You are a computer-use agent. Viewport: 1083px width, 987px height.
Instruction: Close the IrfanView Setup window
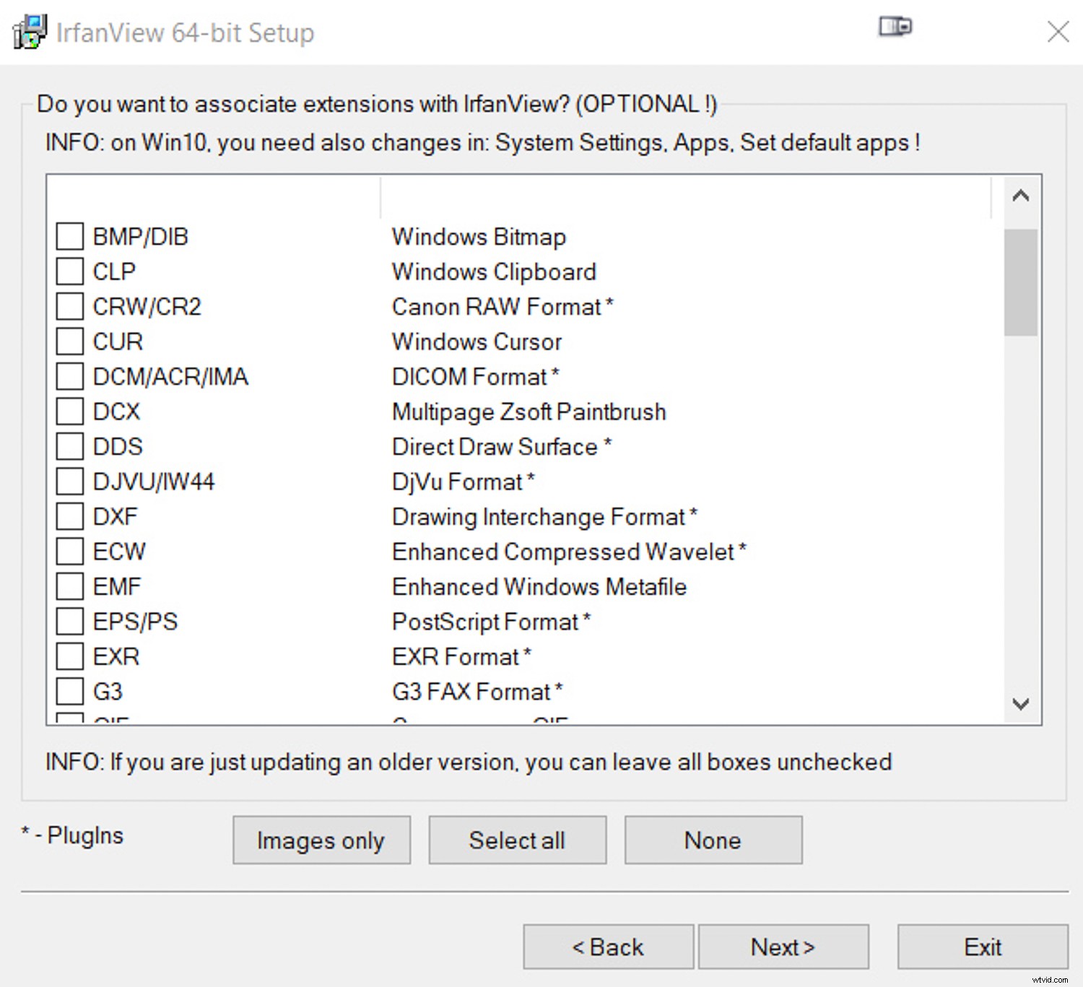pos(1058,32)
